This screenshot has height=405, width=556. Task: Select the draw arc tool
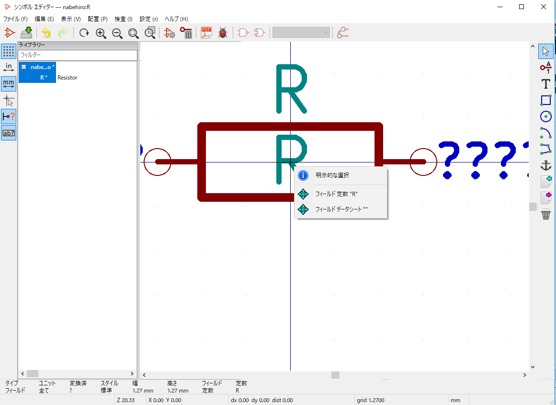(x=545, y=133)
